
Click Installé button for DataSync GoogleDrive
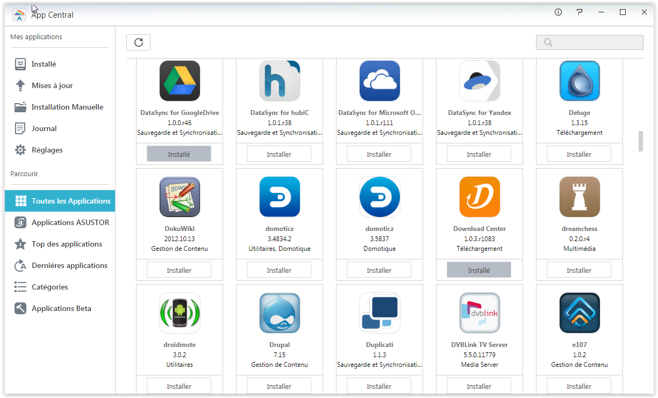coord(179,154)
